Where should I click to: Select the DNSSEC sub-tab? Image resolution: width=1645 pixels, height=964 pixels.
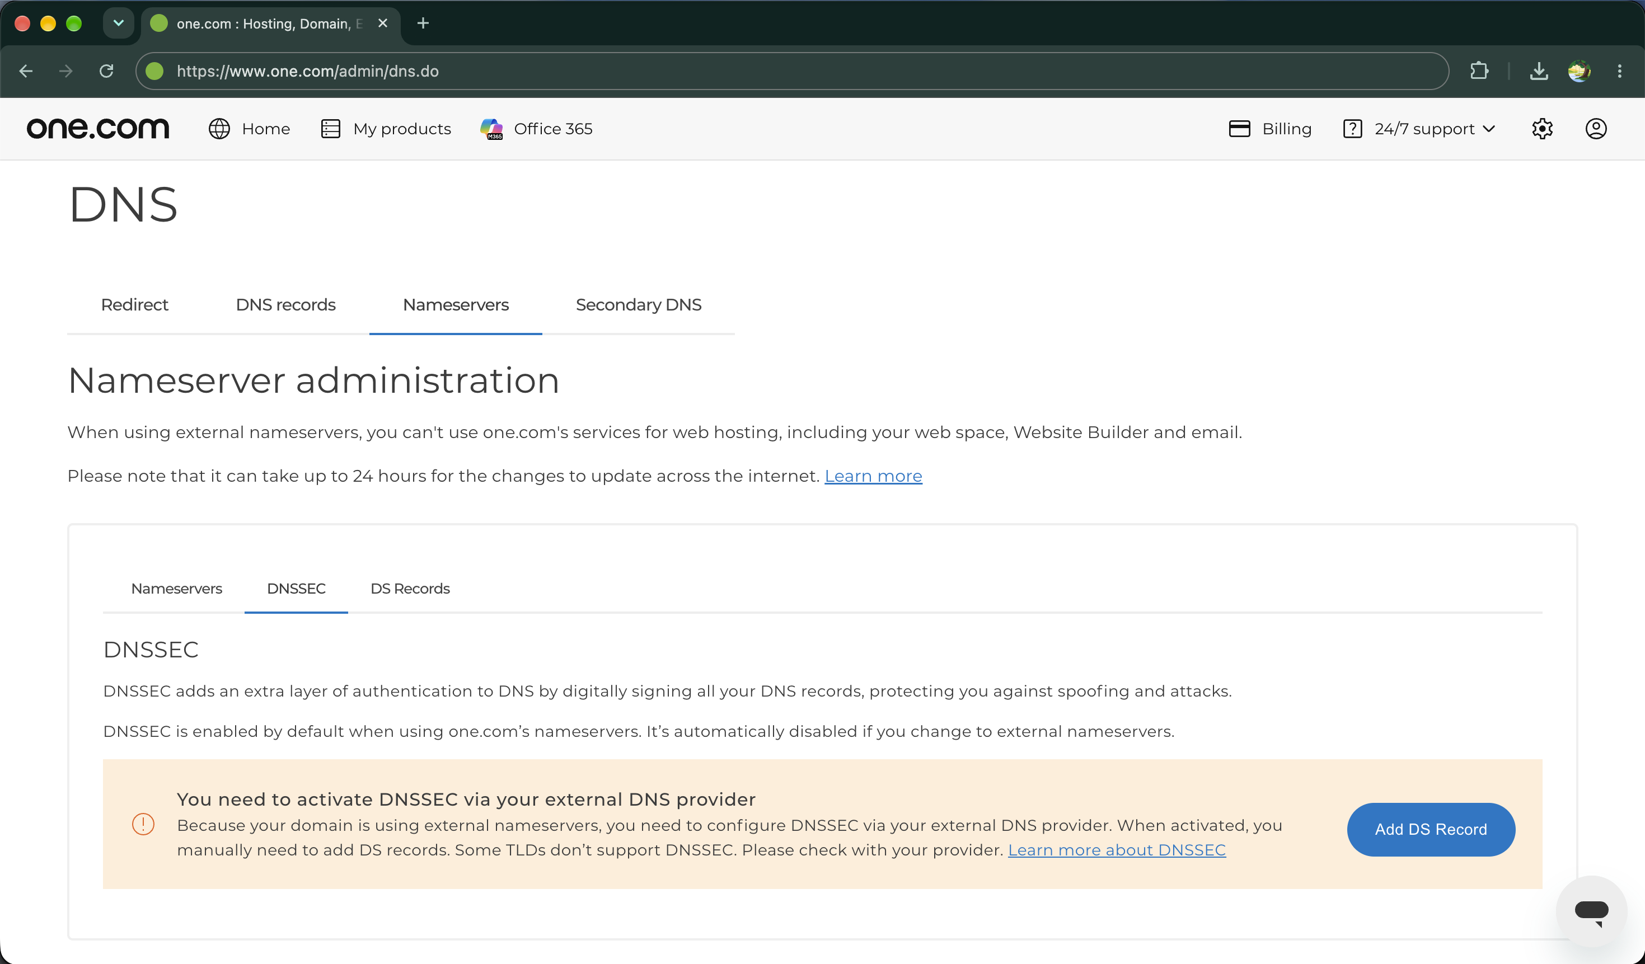coord(296,589)
